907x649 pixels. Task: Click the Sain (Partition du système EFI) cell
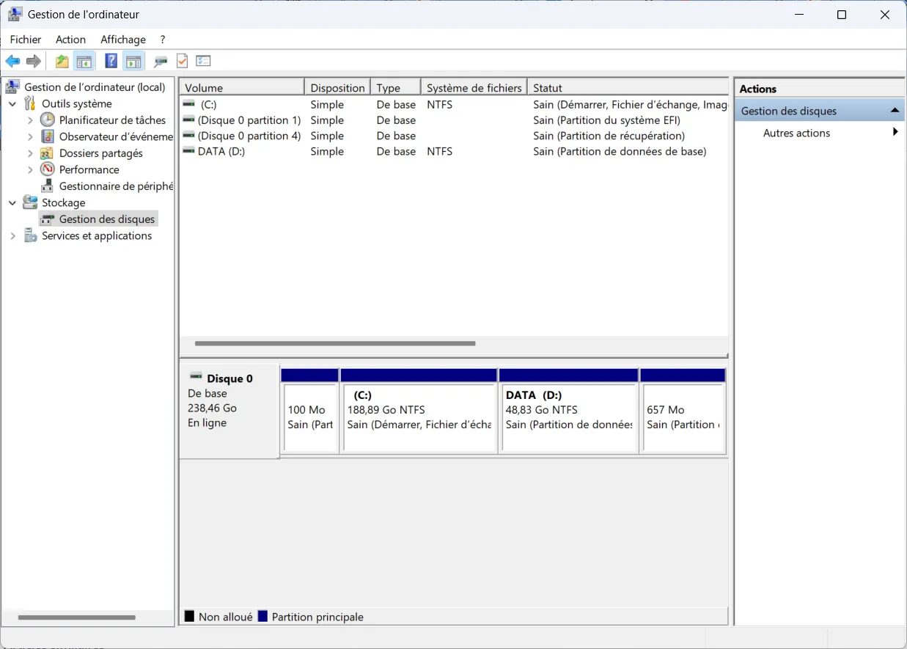click(606, 120)
